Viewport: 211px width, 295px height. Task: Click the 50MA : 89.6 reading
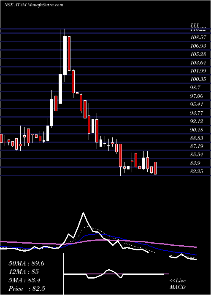(26, 263)
